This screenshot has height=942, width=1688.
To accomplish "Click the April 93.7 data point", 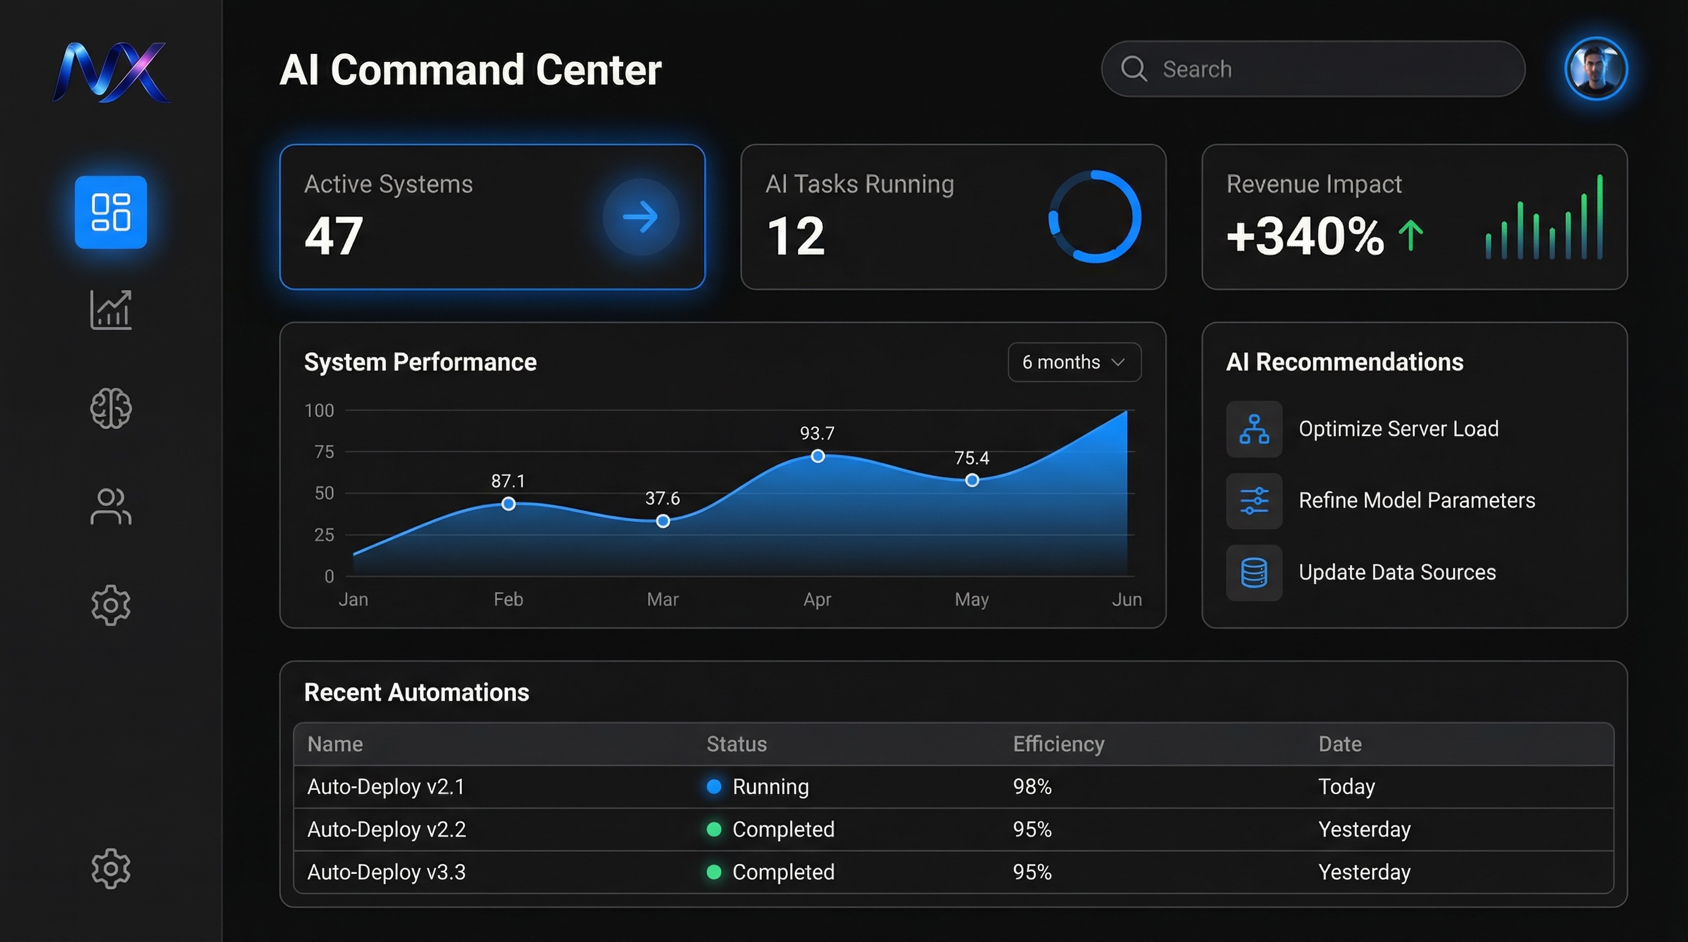I will click(817, 456).
